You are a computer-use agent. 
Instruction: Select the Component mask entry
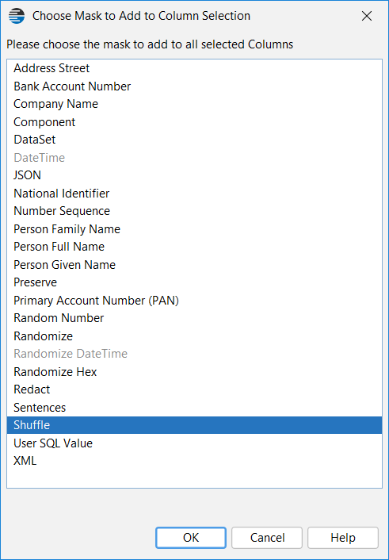coord(194,122)
